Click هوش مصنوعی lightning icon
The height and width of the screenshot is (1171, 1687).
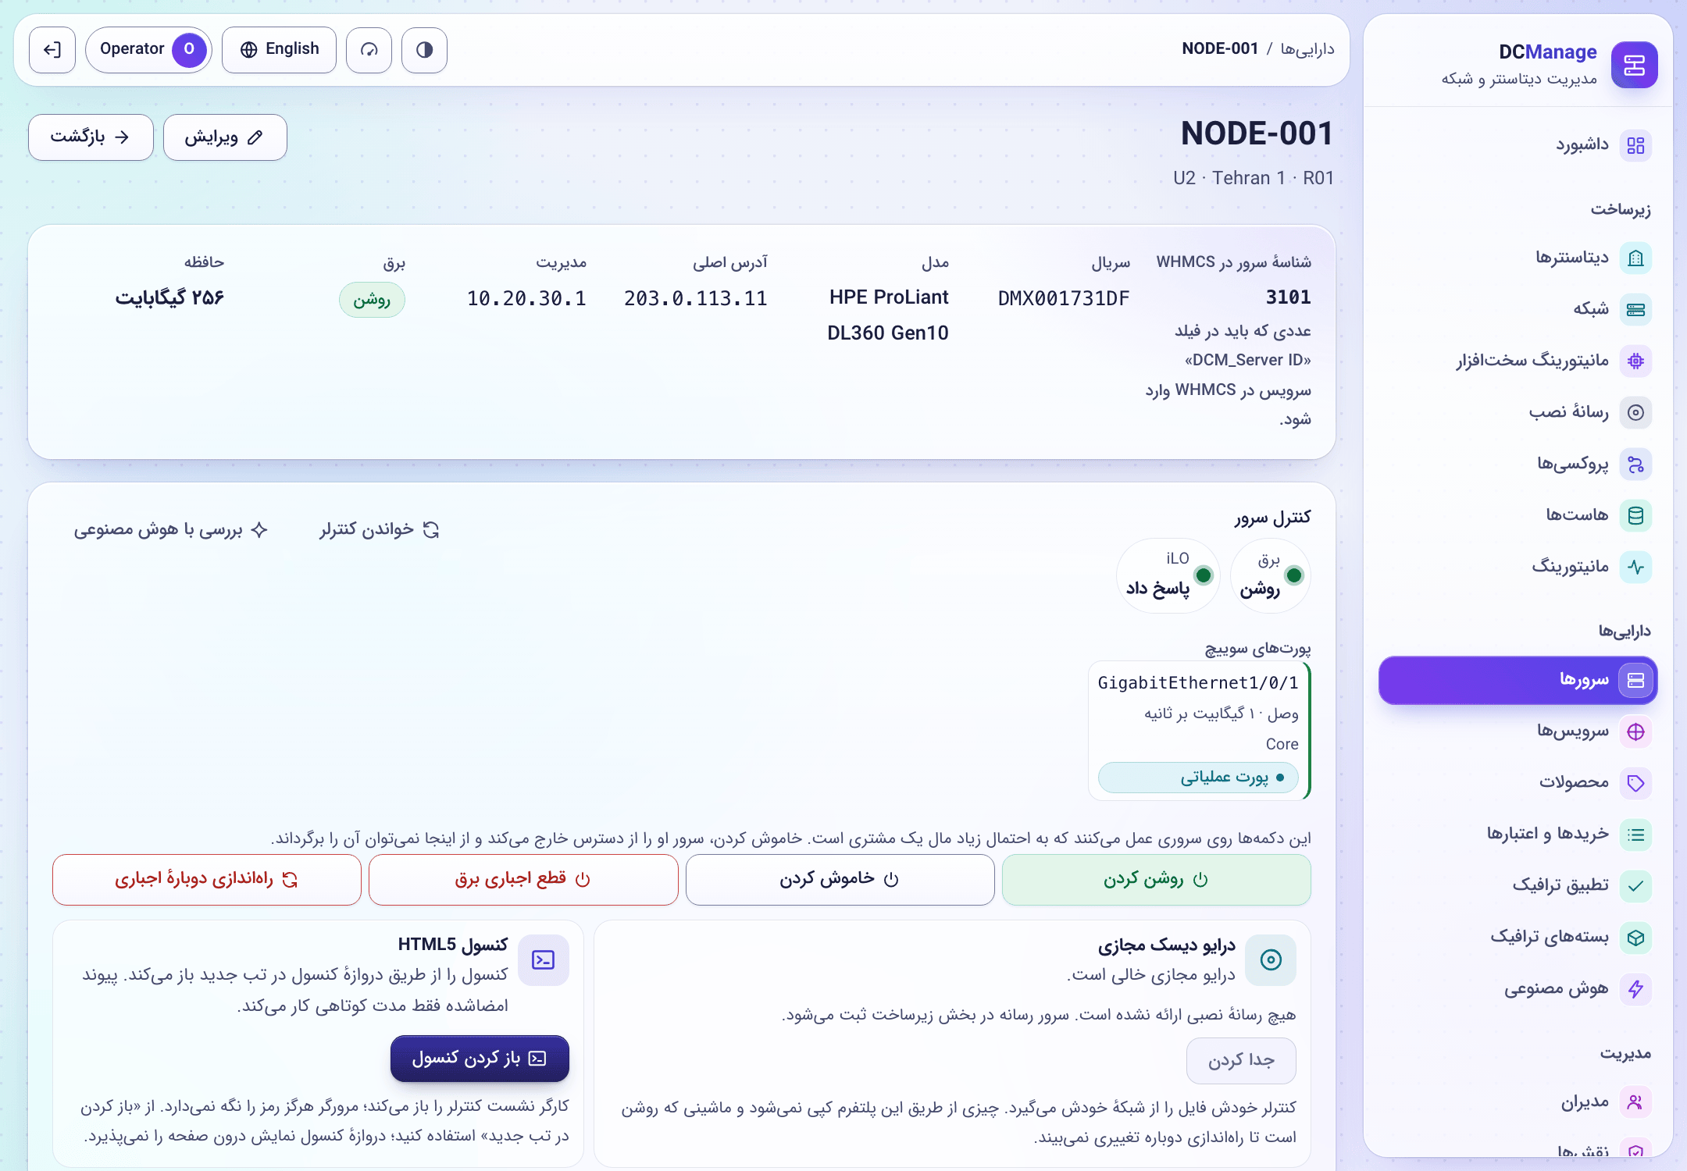coord(1635,989)
